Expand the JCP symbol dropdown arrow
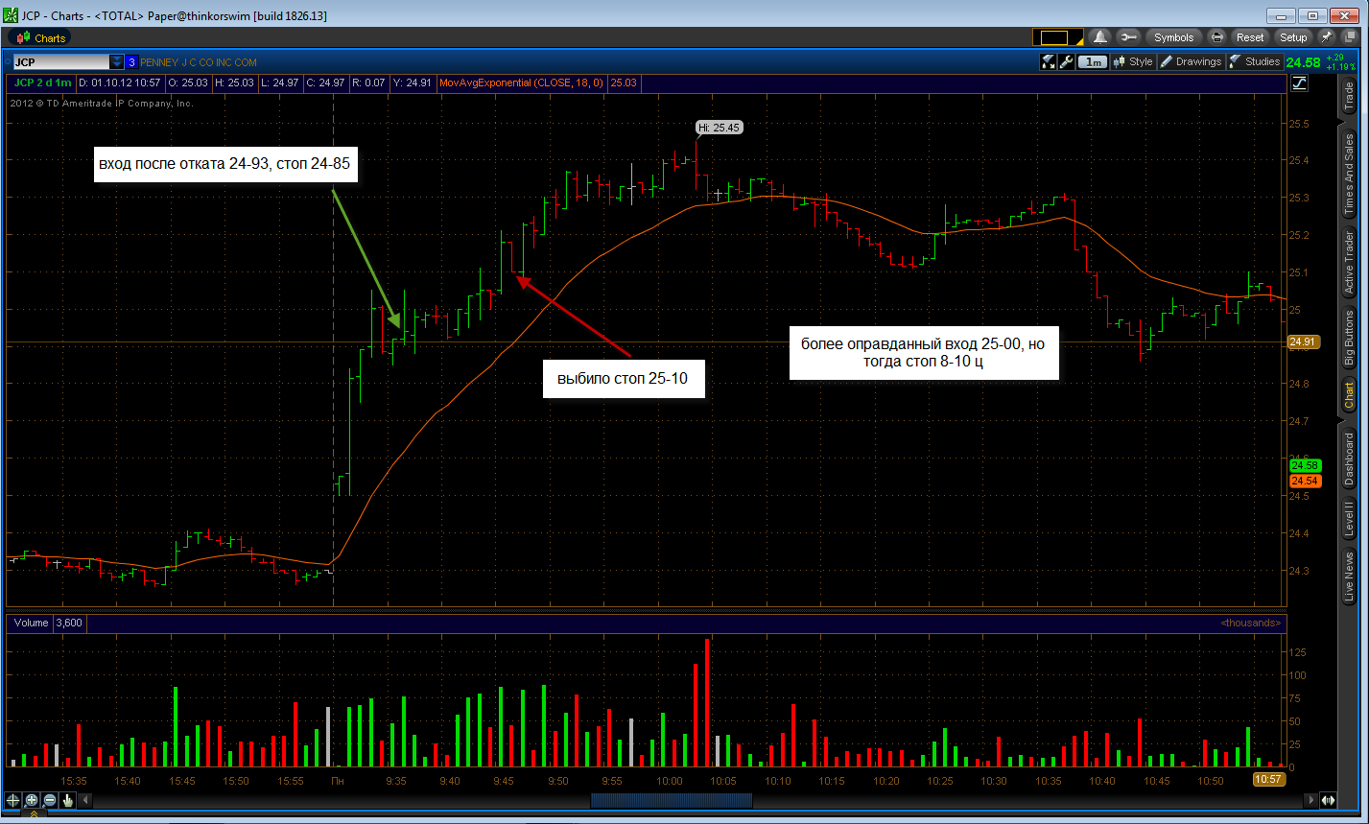The image size is (1369, 824). [x=116, y=61]
